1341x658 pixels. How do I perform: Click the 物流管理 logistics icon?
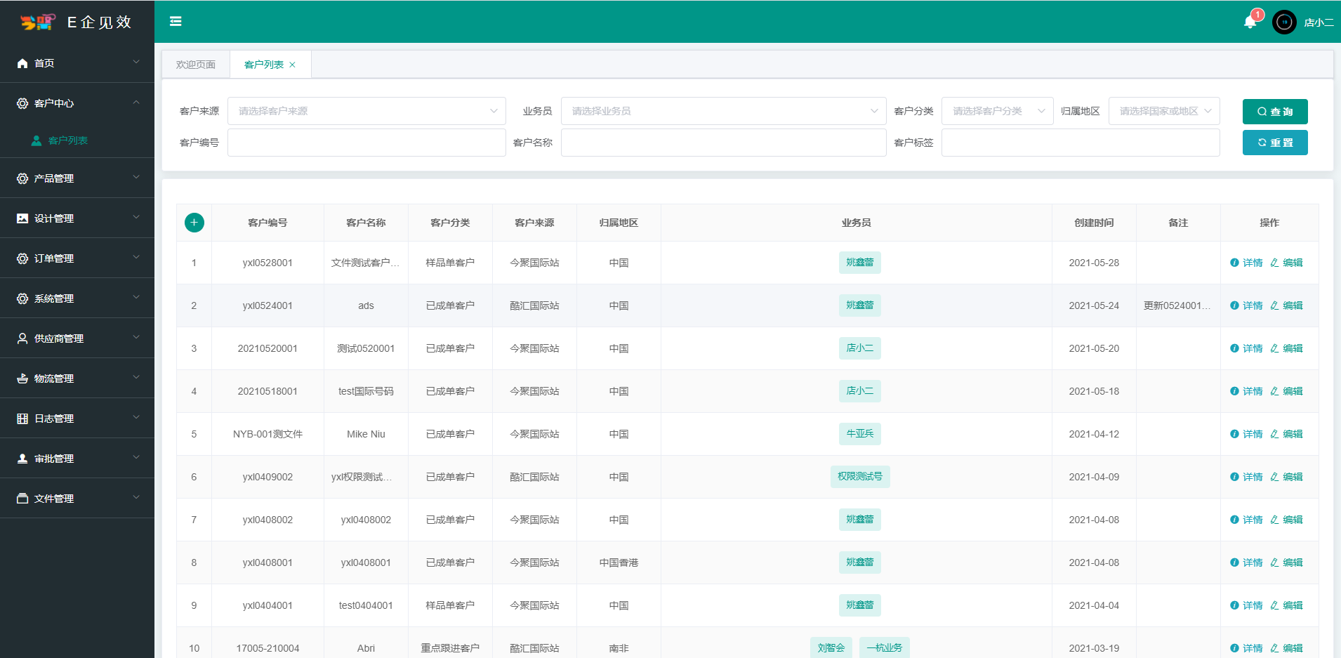click(x=22, y=379)
